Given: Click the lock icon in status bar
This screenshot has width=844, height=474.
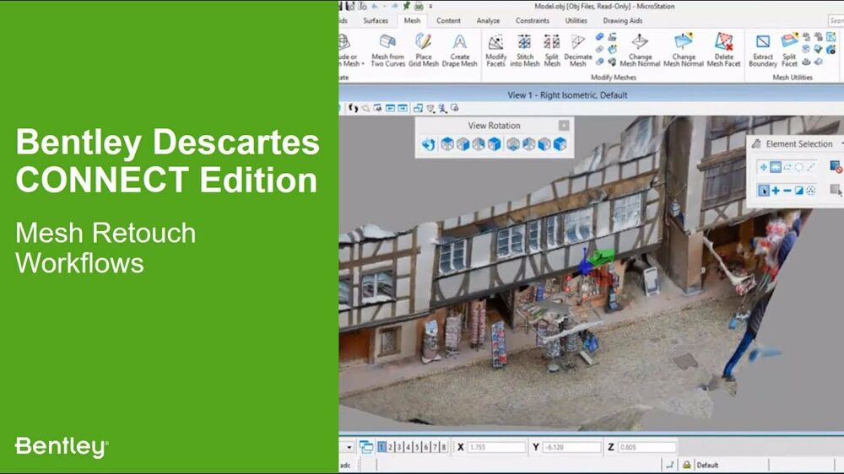Looking at the screenshot, I should point(687,465).
